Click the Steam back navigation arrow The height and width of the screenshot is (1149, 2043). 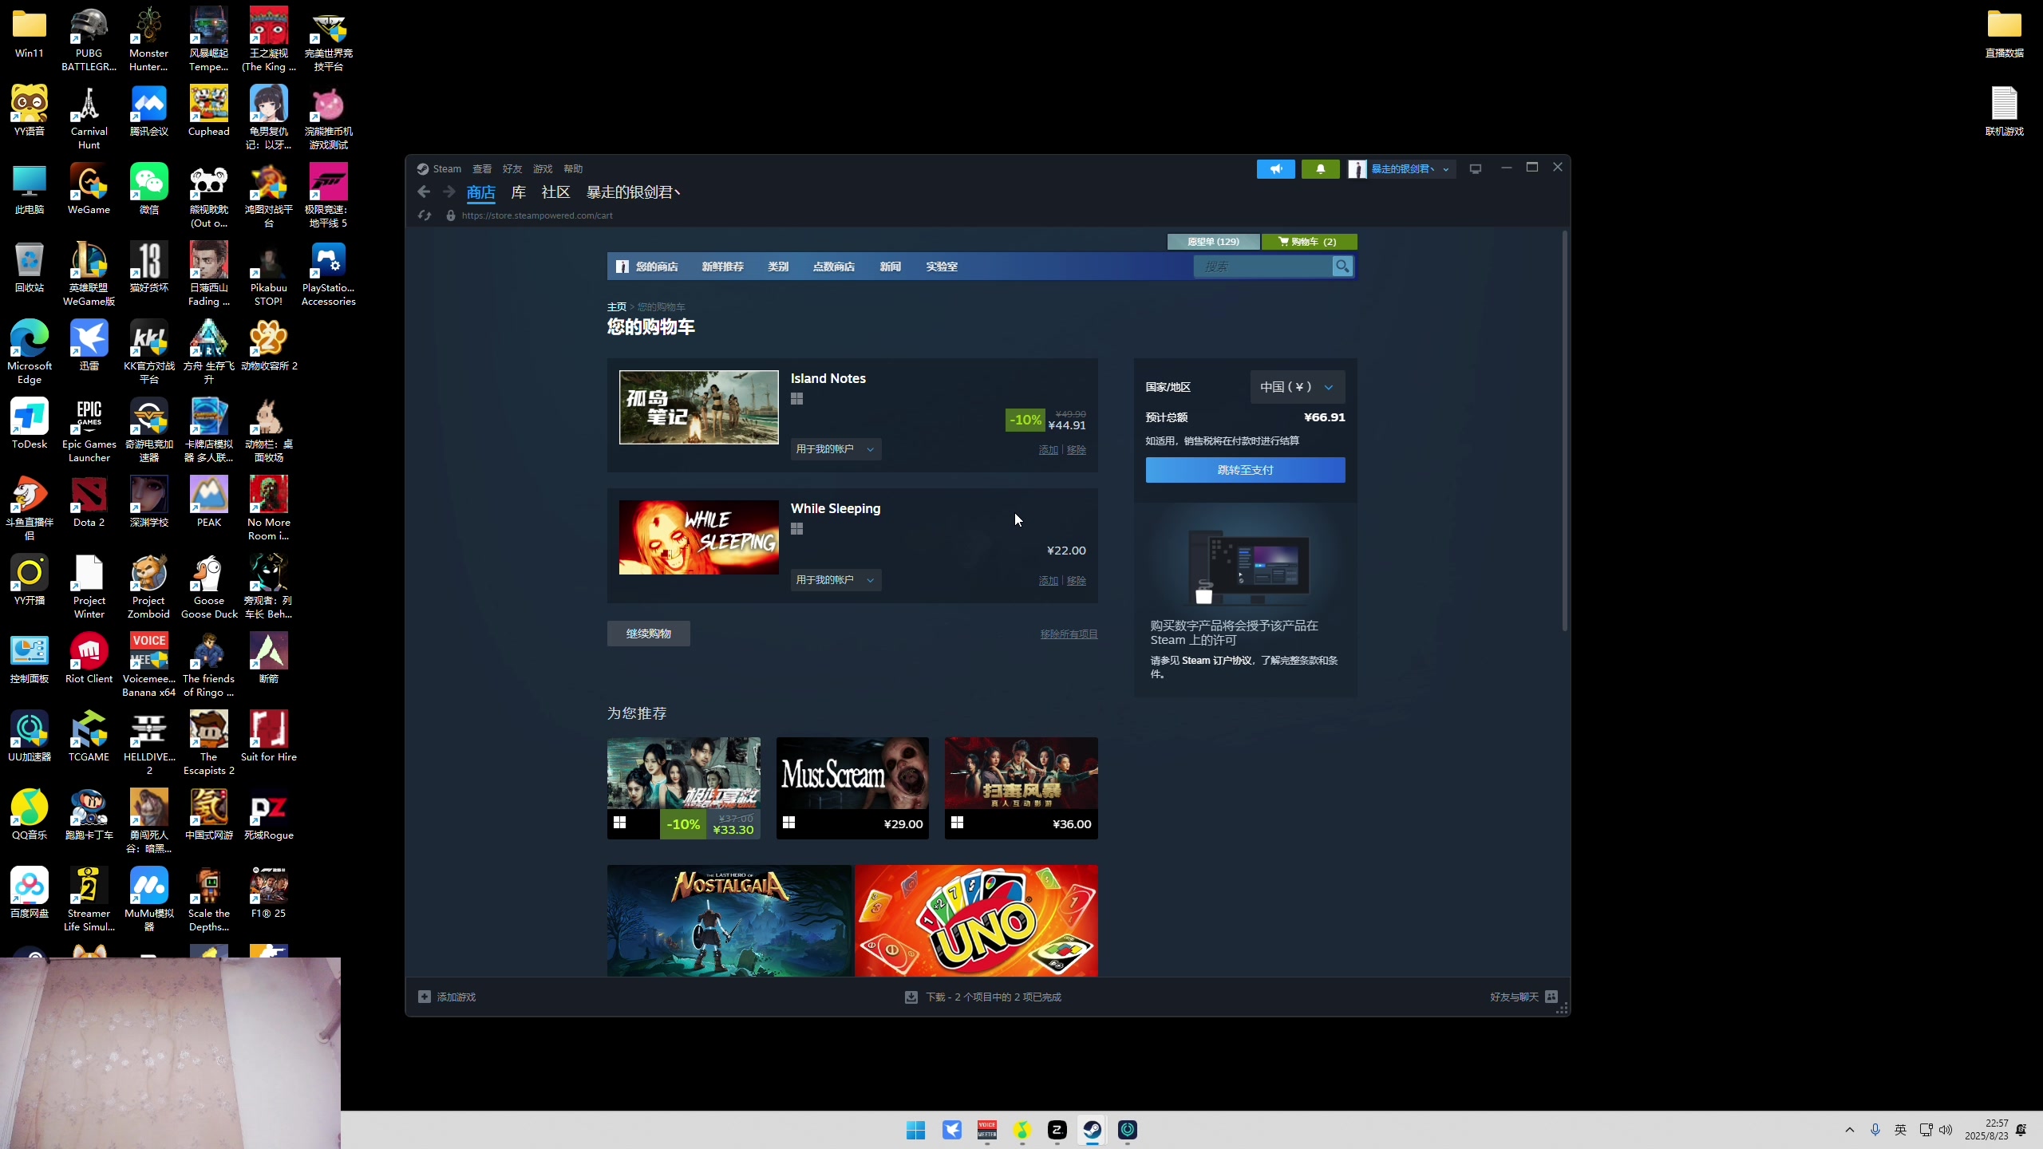click(x=424, y=191)
